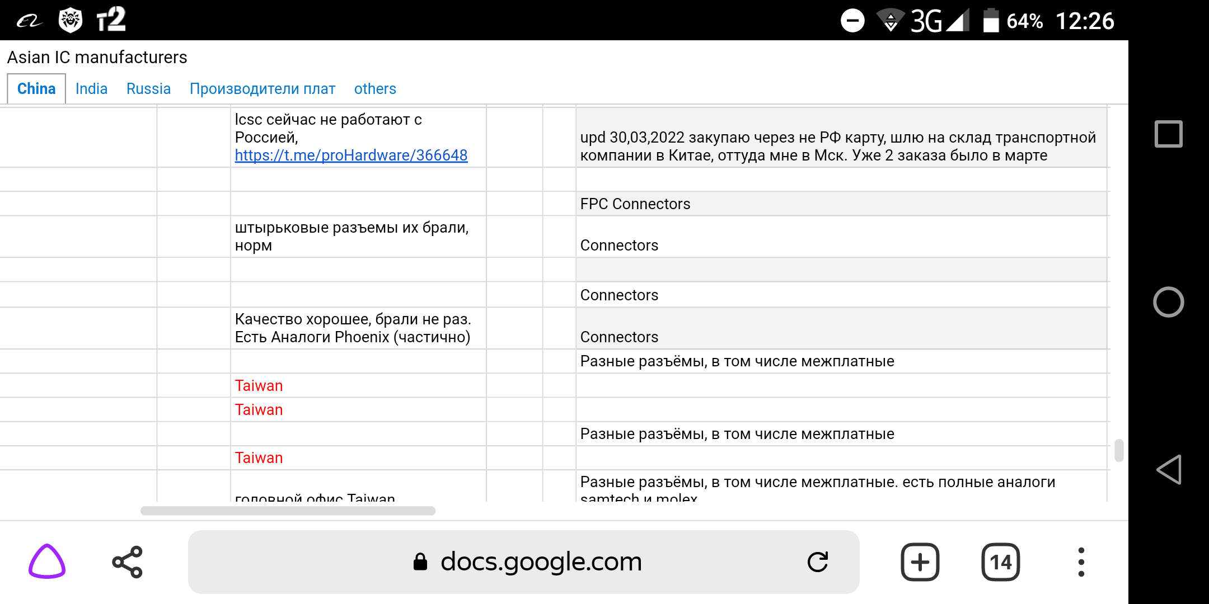Open a new browser tab

pyautogui.click(x=920, y=562)
